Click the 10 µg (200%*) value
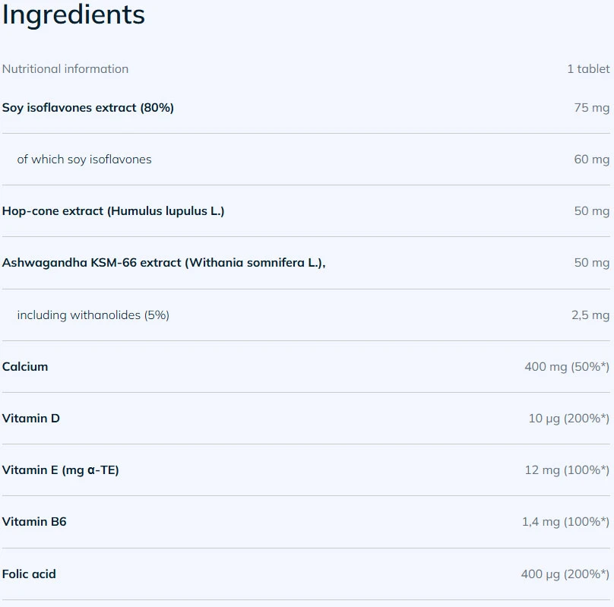 click(x=568, y=419)
